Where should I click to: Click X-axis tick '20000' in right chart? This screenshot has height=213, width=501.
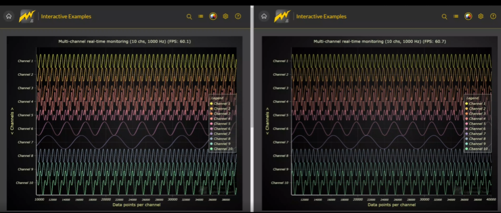[358, 199]
